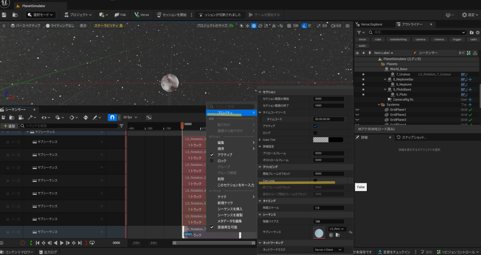The width and height of the screenshot is (481, 255).
Task: Click the 追加 add track button
Action: (9, 126)
